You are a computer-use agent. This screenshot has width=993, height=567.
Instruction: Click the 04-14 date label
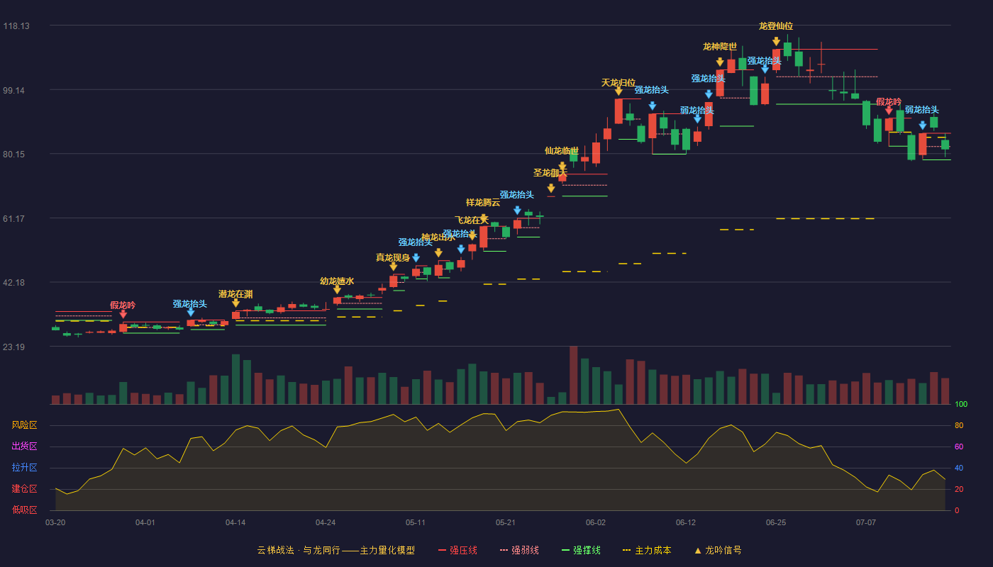[235, 522]
